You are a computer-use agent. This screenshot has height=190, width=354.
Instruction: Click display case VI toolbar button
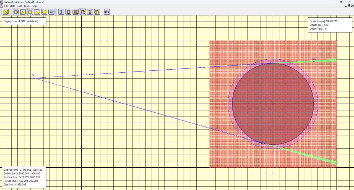pyautogui.click(x=97, y=12)
